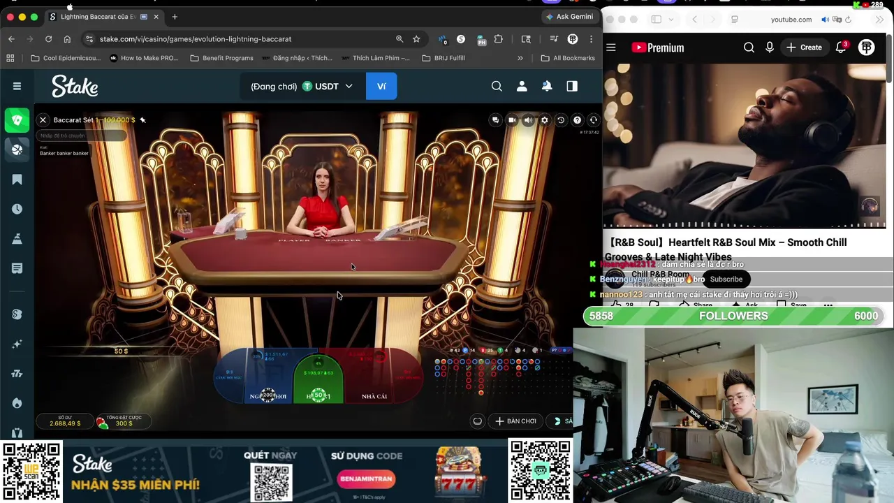Image resolution: width=894 pixels, height=503 pixels.
Task: Open Chrome zoom magnifier in address bar
Action: click(x=400, y=39)
